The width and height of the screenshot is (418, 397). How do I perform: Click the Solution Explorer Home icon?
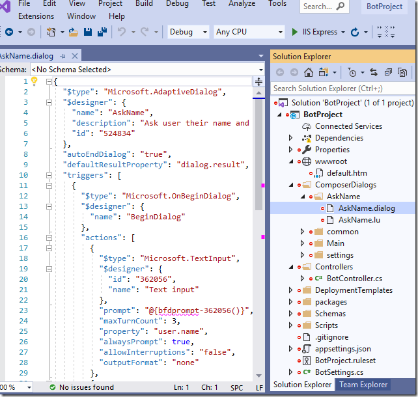pos(309,72)
